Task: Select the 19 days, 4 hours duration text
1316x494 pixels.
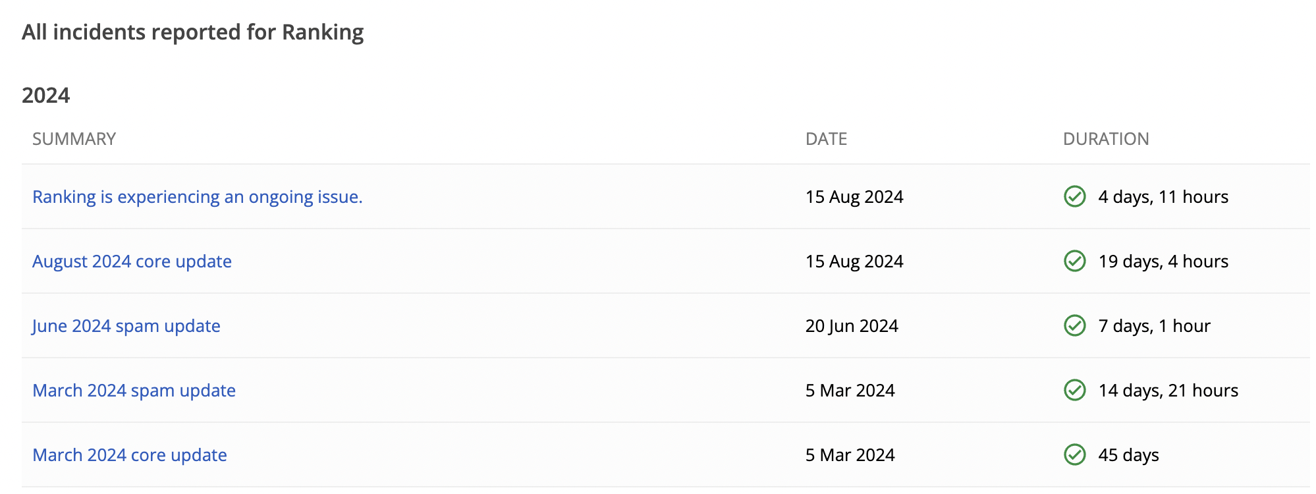Action: pos(1163,261)
